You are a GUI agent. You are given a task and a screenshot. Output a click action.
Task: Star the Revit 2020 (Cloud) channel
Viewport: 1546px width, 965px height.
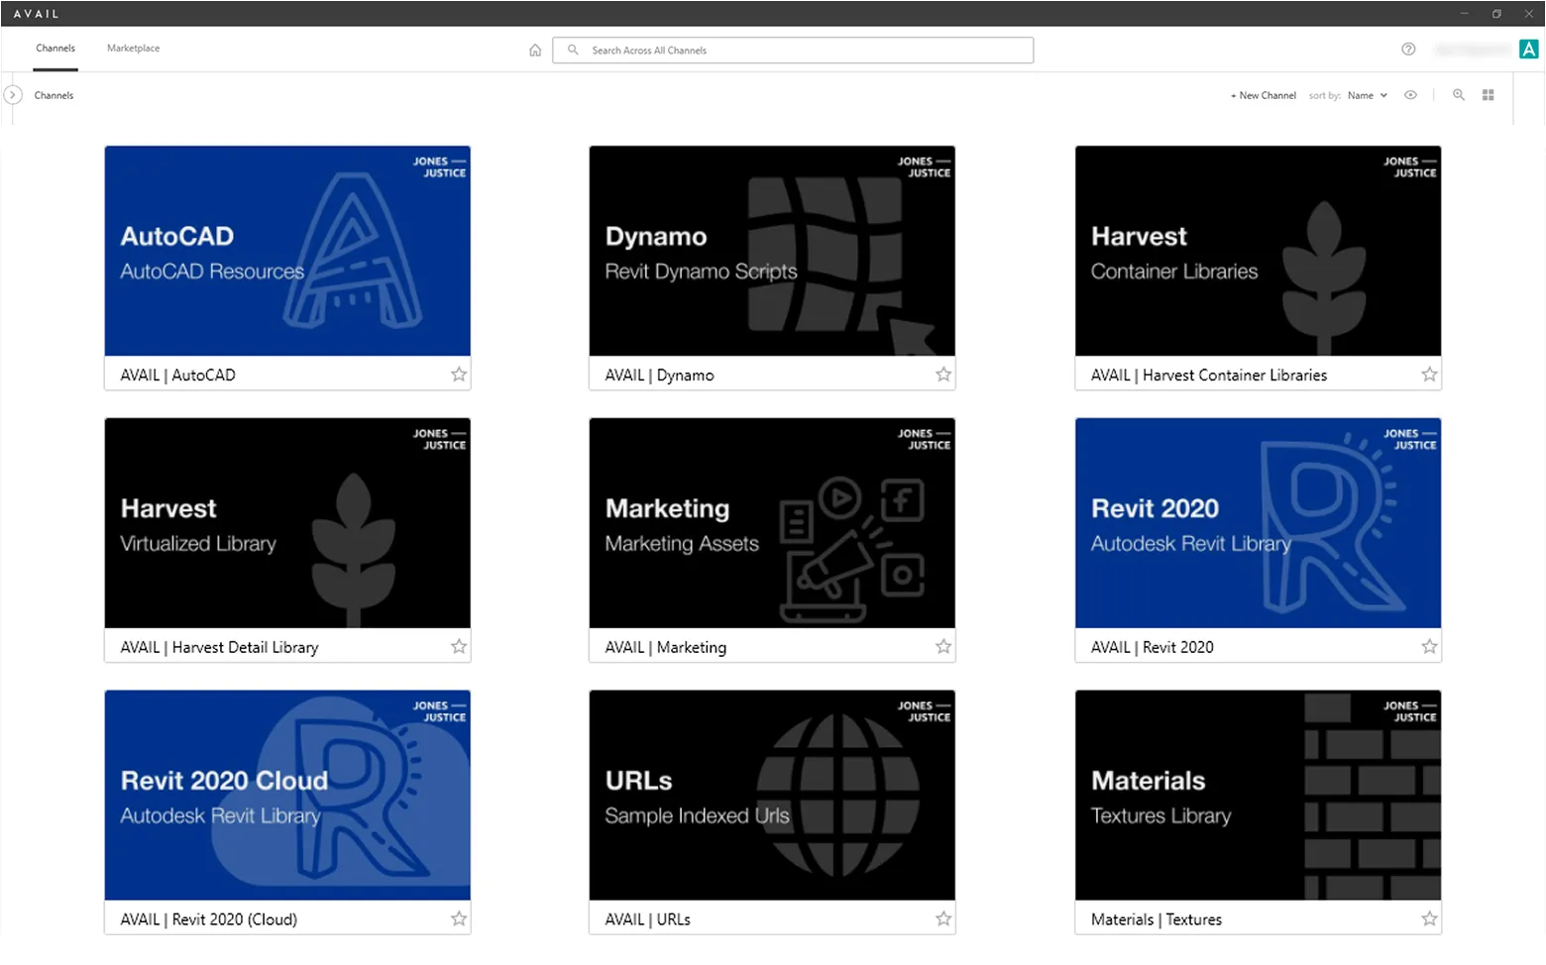point(459,919)
